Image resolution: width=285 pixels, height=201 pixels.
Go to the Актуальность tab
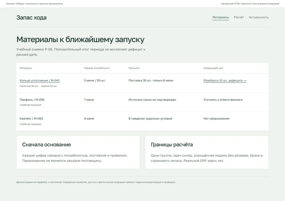[259, 17]
